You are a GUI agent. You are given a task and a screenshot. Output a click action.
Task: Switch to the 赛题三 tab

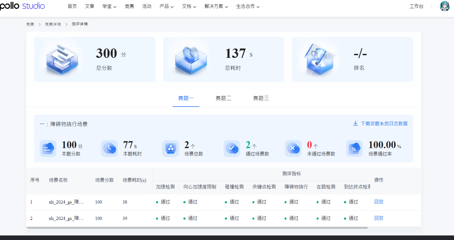tap(261, 98)
